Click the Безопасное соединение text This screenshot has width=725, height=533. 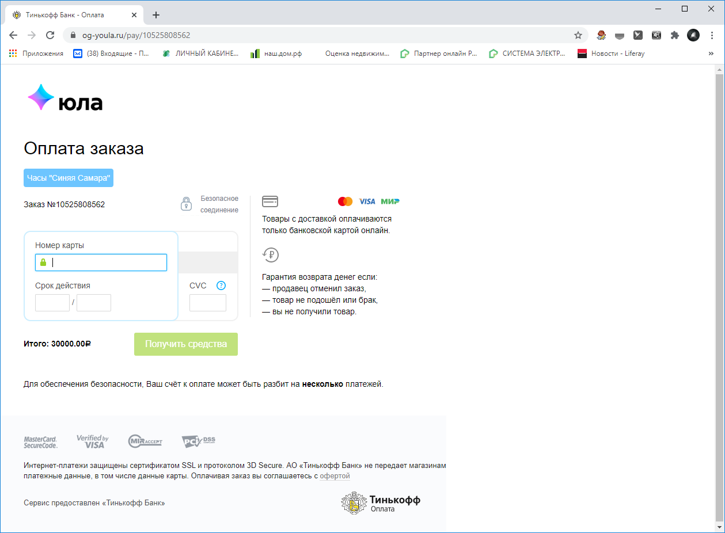click(x=219, y=204)
